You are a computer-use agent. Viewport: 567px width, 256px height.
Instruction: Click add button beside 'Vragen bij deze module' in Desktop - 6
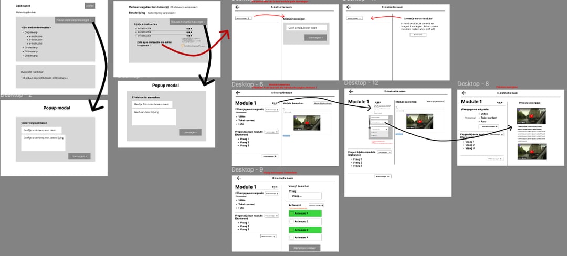tap(271, 132)
